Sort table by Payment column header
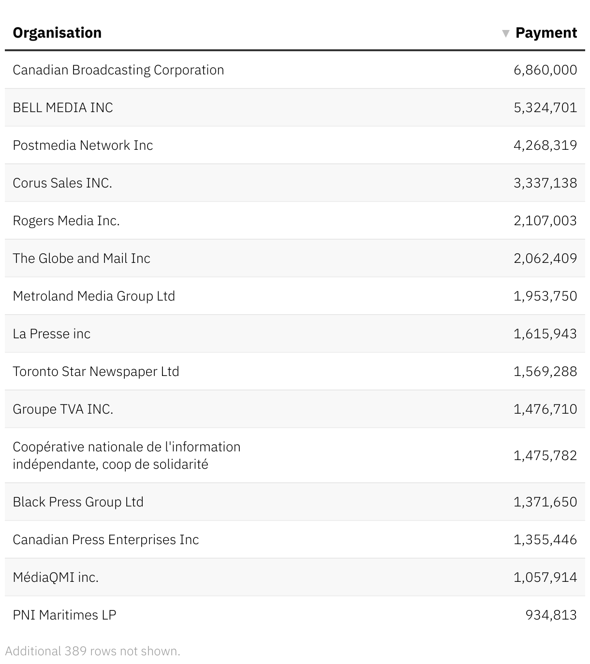Viewport: 590px width, 664px height. tap(546, 33)
